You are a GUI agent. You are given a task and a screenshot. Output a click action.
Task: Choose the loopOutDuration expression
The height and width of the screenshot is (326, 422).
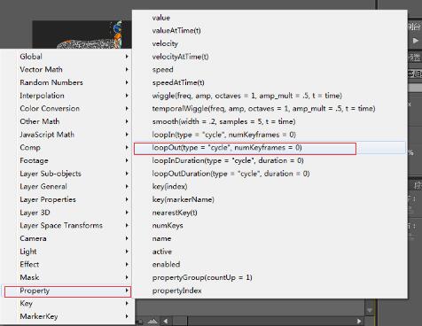click(270, 174)
